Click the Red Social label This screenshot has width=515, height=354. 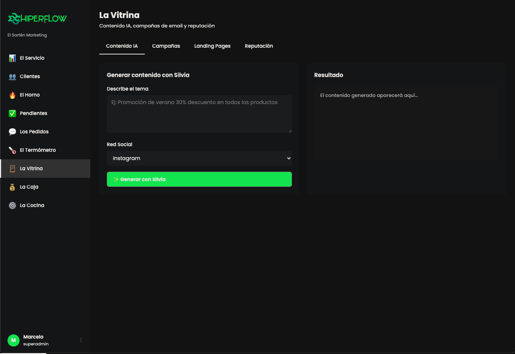pos(120,145)
